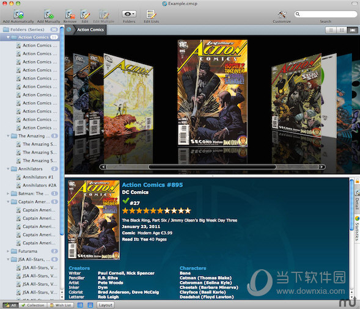Image resolution: width=360 pixels, height=309 pixels.
Task: Open the Folders eye dropdown
Action: pos(129,14)
